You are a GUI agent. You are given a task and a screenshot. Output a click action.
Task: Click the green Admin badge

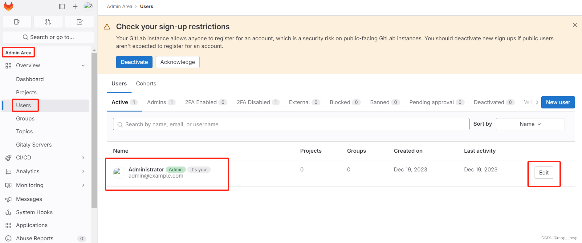coord(176,170)
